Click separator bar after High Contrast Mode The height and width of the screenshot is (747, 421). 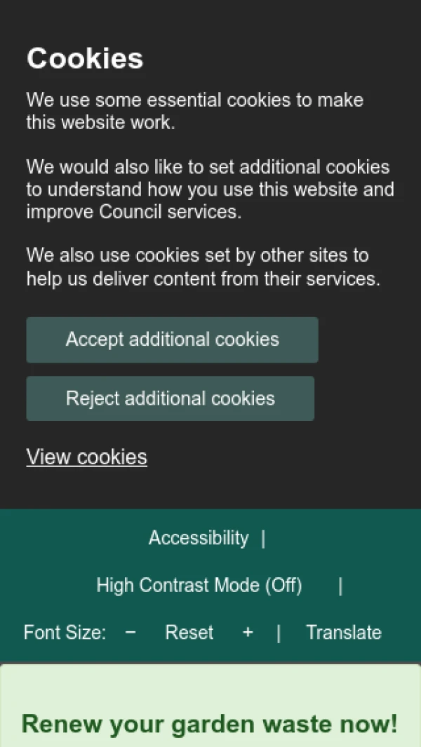[340, 586]
